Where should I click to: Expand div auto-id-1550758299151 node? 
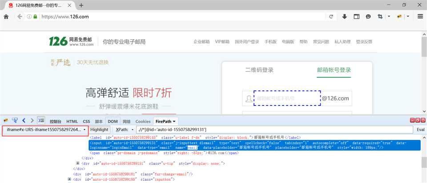[78, 163]
